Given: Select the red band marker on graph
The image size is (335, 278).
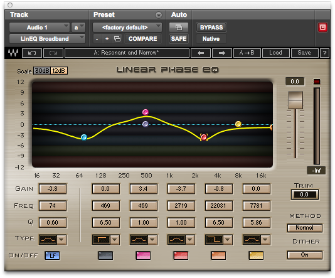Looking at the screenshot, I should 204,137.
